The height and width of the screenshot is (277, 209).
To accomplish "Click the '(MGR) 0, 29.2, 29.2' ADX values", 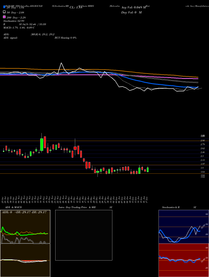I will pyautogui.click(x=43, y=34).
